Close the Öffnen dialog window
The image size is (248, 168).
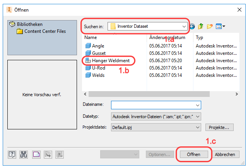[x=239, y=10]
